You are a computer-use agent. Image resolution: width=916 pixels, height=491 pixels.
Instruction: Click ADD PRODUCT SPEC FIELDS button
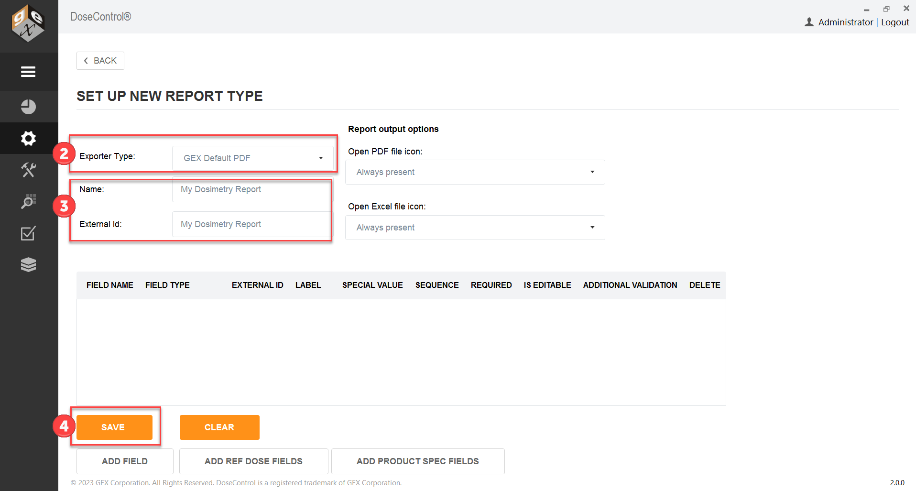[x=417, y=461]
